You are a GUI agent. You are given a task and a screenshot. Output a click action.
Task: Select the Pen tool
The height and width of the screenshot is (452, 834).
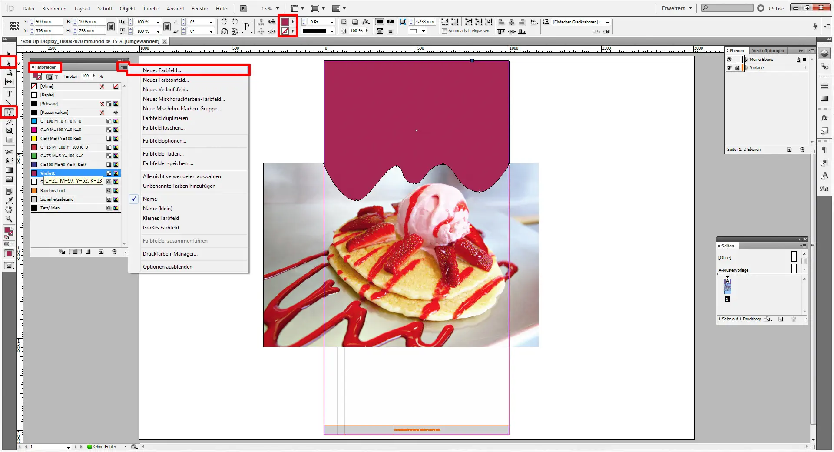point(9,113)
